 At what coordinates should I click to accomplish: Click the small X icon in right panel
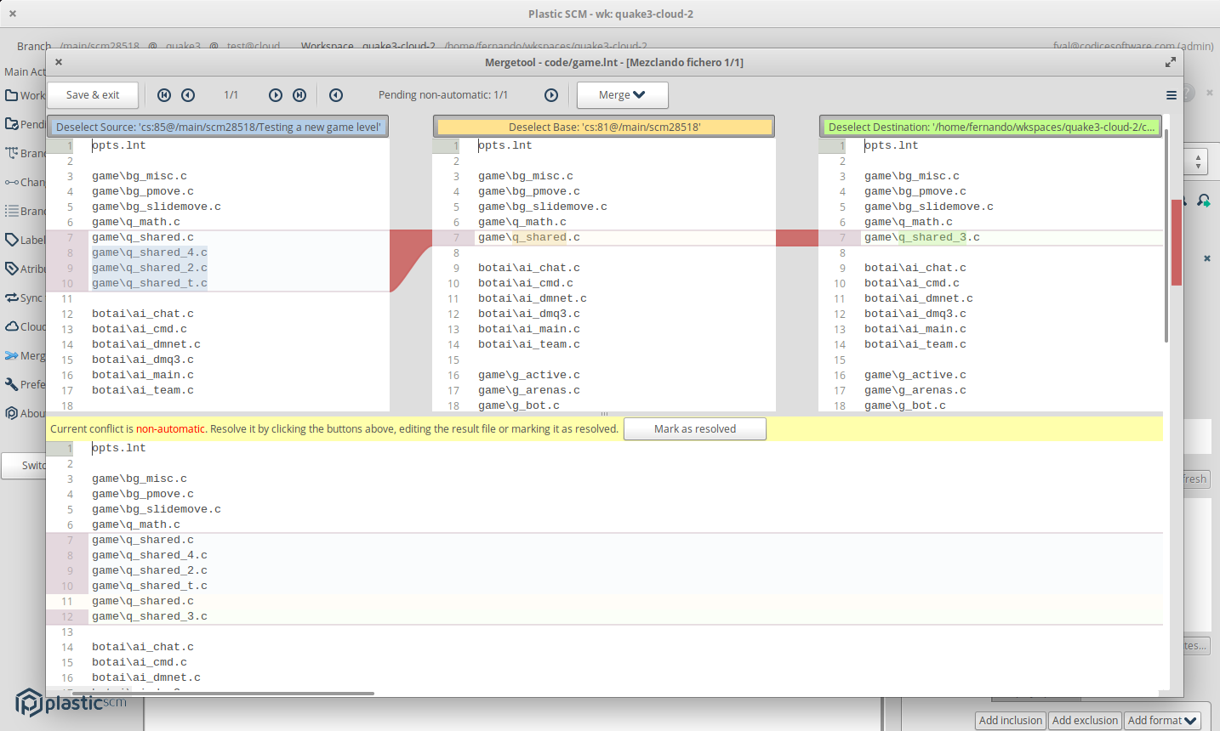(1207, 258)
